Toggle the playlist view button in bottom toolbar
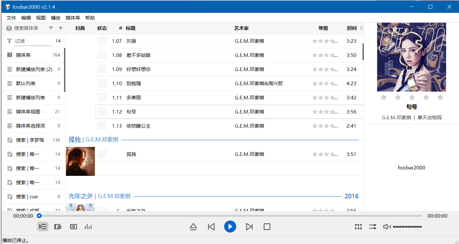Viewport: 459px width, 244px height. (x=43, y=227)
